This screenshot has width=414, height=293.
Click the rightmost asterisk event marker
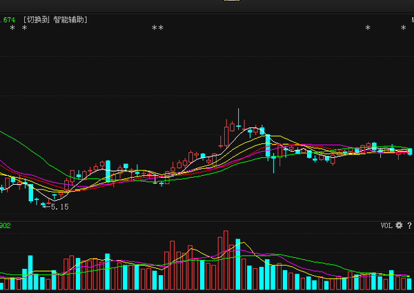click(x=404, y=29)
